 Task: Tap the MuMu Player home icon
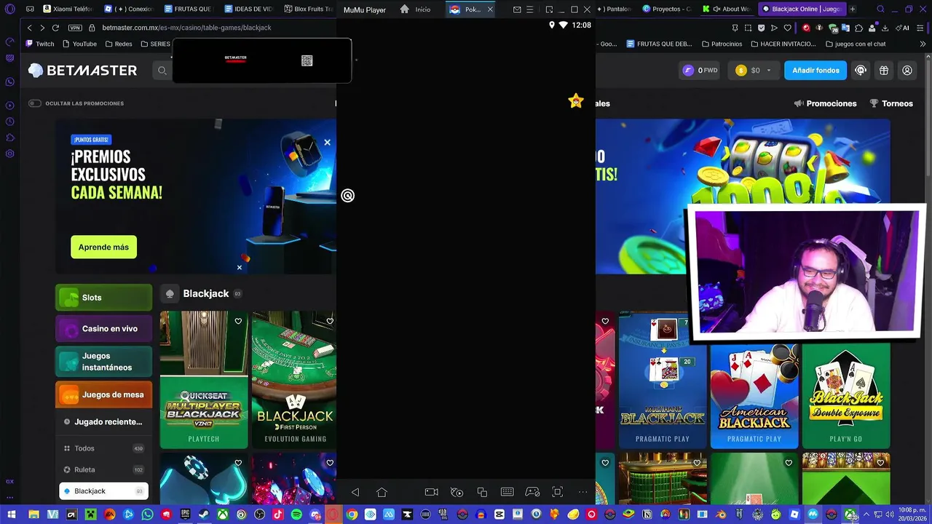click(382, 492)
